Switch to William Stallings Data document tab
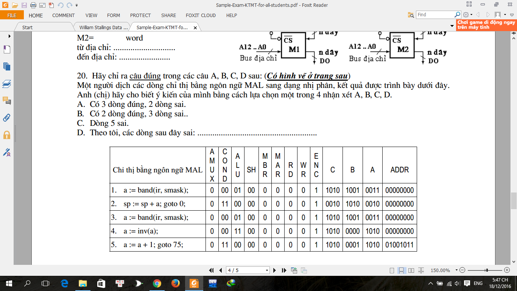The height and width of the screenshot is (291, 517). pos(100,28)
